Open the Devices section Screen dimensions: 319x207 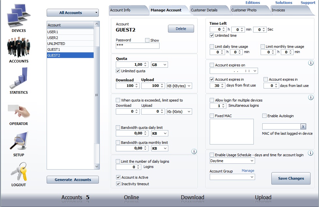19,18
